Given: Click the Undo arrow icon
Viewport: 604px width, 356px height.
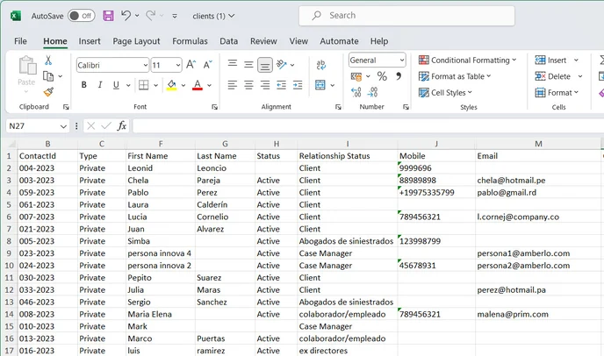Looking at the screenshot, I should [x=126, y=16].
